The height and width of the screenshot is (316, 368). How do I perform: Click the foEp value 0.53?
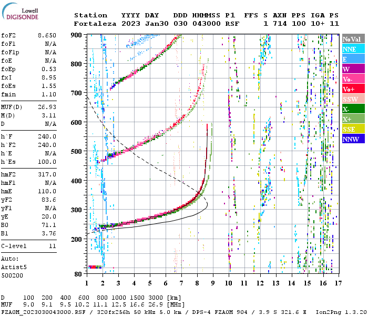click(x=49, y=69)
